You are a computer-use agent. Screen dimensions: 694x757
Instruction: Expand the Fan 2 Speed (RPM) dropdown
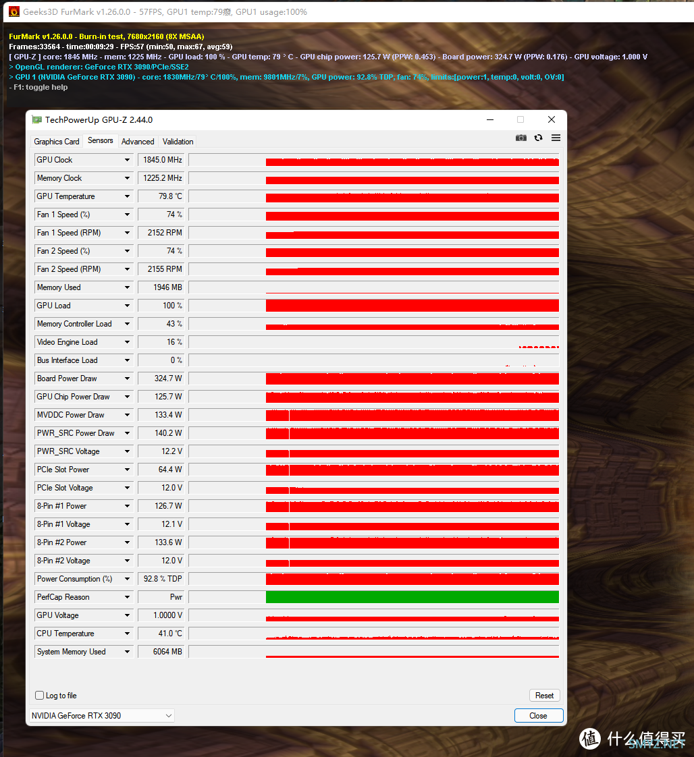pos(127,269)
